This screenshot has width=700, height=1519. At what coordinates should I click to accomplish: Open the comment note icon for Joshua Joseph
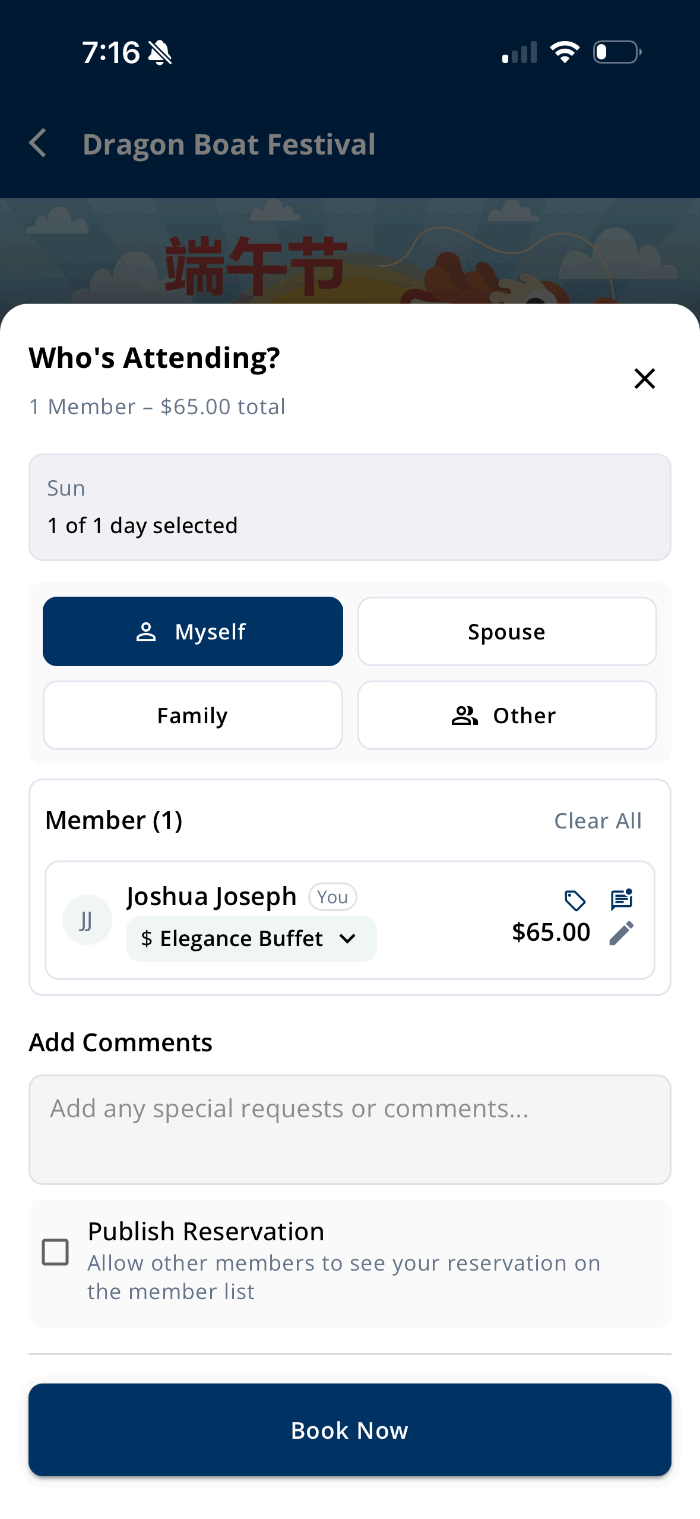(622, 900)
